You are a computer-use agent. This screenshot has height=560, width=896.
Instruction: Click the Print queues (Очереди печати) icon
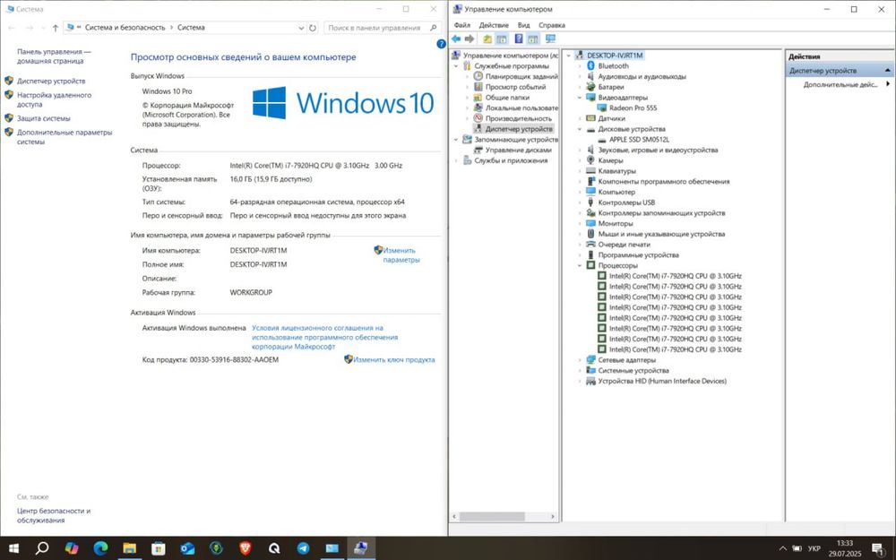coord(590,245)
